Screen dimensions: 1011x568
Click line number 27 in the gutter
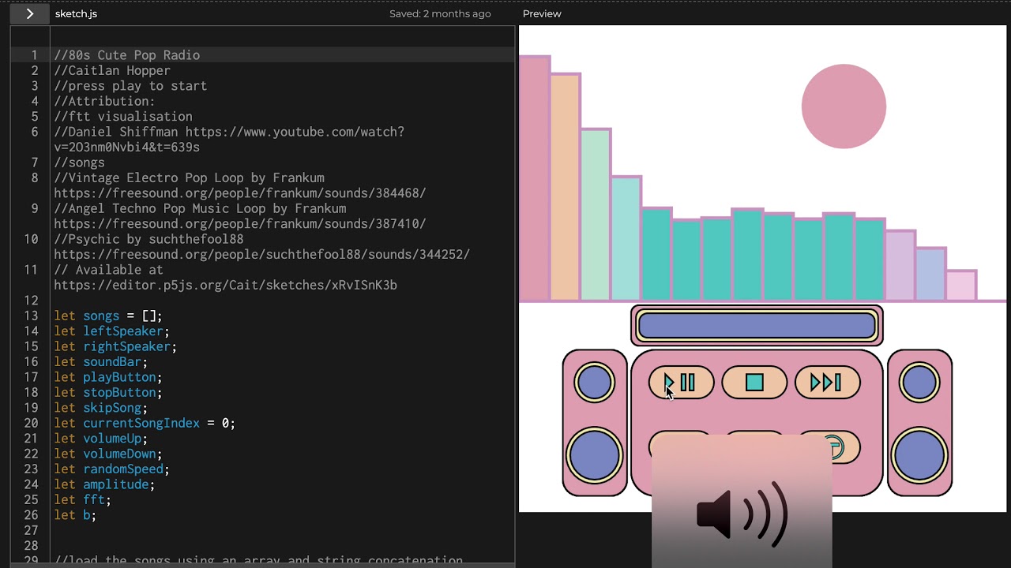[x=31, y=531]
